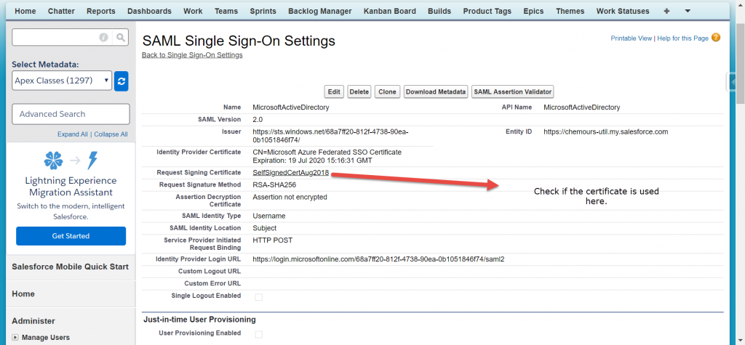Click the SAML Assertion Validator button
This screenshot has height=345, width=745.
click(x=512, y=92)
